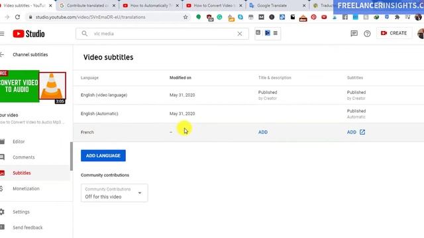Click the green Hangouts extension icon
The width and height of the screenshot is (424, 238).
[x=199, y=17]
